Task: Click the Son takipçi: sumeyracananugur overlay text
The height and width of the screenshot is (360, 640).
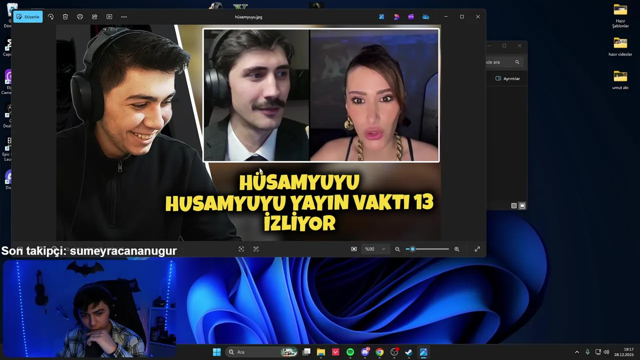Action: (x=89, y=251)
